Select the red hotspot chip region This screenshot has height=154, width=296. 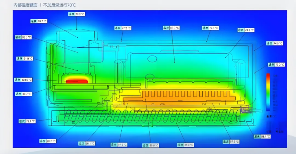(x=77, y=81)
